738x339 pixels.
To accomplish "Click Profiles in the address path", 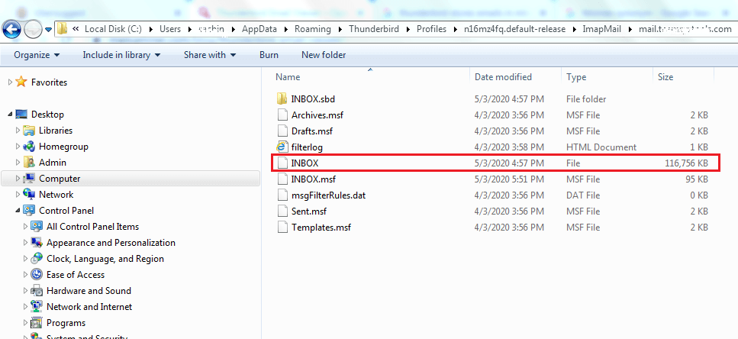I will [432, 29].
